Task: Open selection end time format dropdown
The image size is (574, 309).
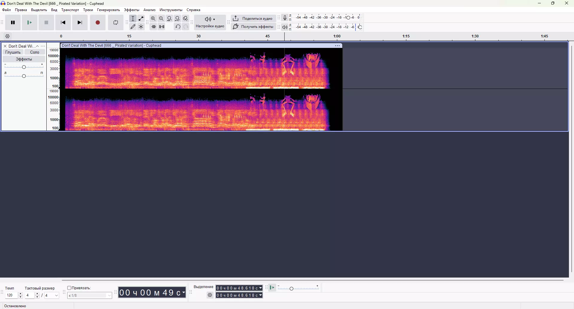Action: coord(261,296)
